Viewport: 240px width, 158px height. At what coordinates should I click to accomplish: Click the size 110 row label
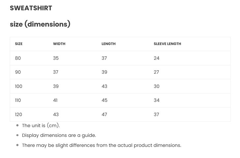(18, 100)
